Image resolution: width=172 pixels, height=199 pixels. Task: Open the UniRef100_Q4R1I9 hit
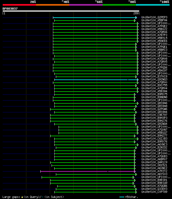pyautogui.click(x=154, y=162)
